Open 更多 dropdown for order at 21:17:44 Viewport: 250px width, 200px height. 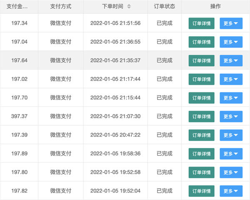[231, 79]
